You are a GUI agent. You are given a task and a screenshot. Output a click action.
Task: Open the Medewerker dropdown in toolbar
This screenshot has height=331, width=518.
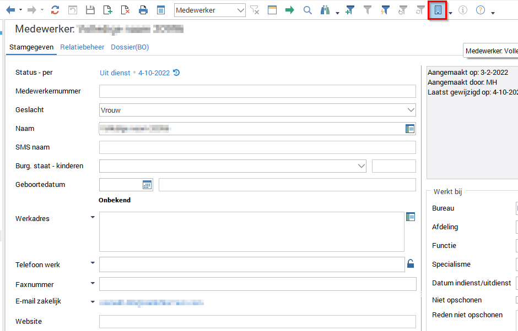pos(240,10)
